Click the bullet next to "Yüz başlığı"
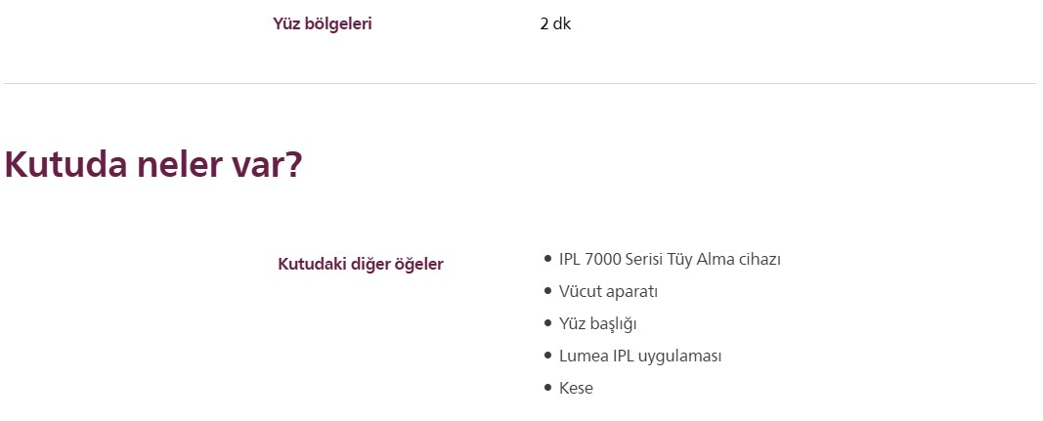This screenshot has width=1043, height=421. (547, 324)
